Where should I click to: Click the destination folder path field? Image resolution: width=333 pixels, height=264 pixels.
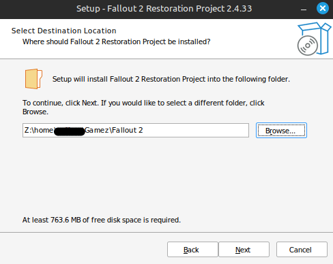coord(136,130)
